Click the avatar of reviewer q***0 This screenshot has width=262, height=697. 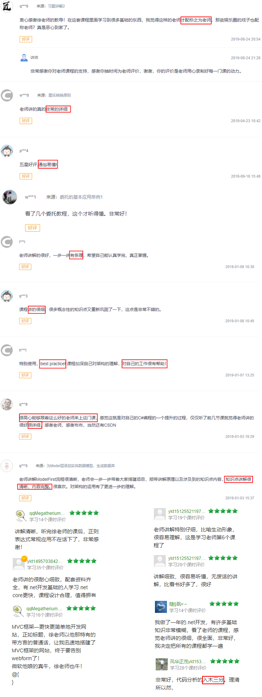pos(7,6)
